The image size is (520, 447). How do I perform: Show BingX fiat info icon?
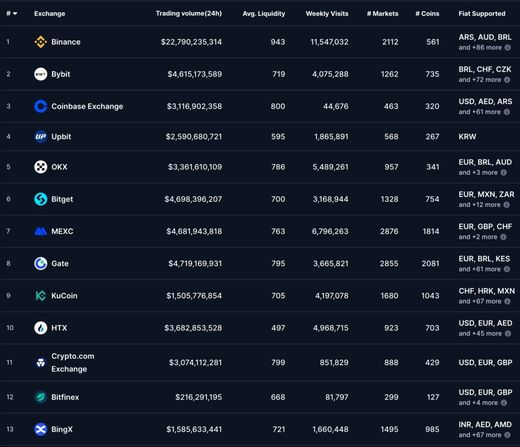(507, 435)
